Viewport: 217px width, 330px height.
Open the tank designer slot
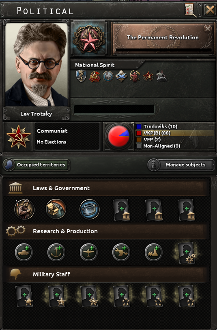24,252
